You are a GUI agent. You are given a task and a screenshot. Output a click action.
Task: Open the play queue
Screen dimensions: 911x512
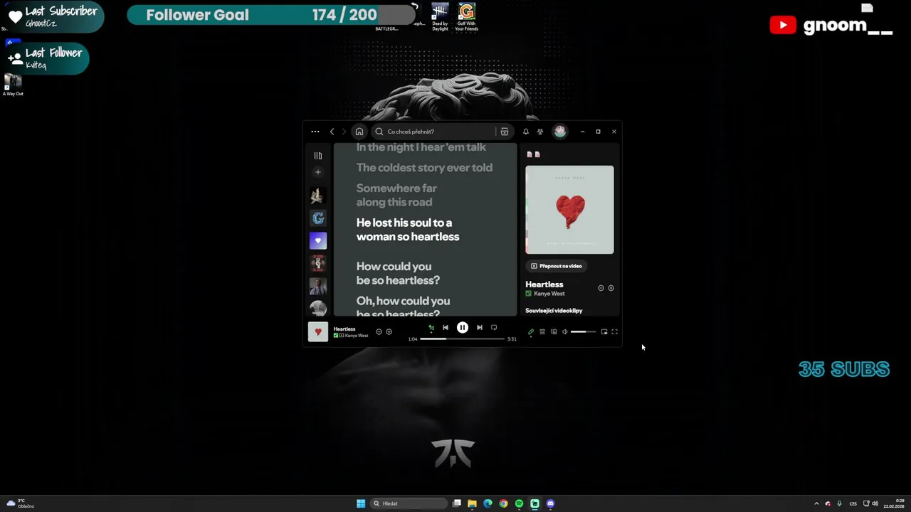pos(542,332)
